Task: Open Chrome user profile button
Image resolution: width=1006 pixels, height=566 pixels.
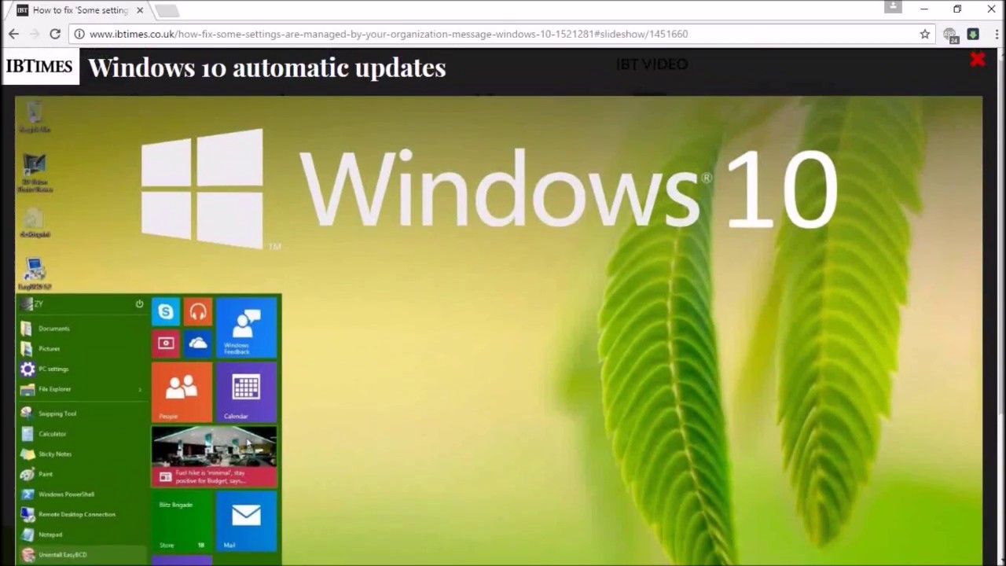Action: tap(893, 7)
